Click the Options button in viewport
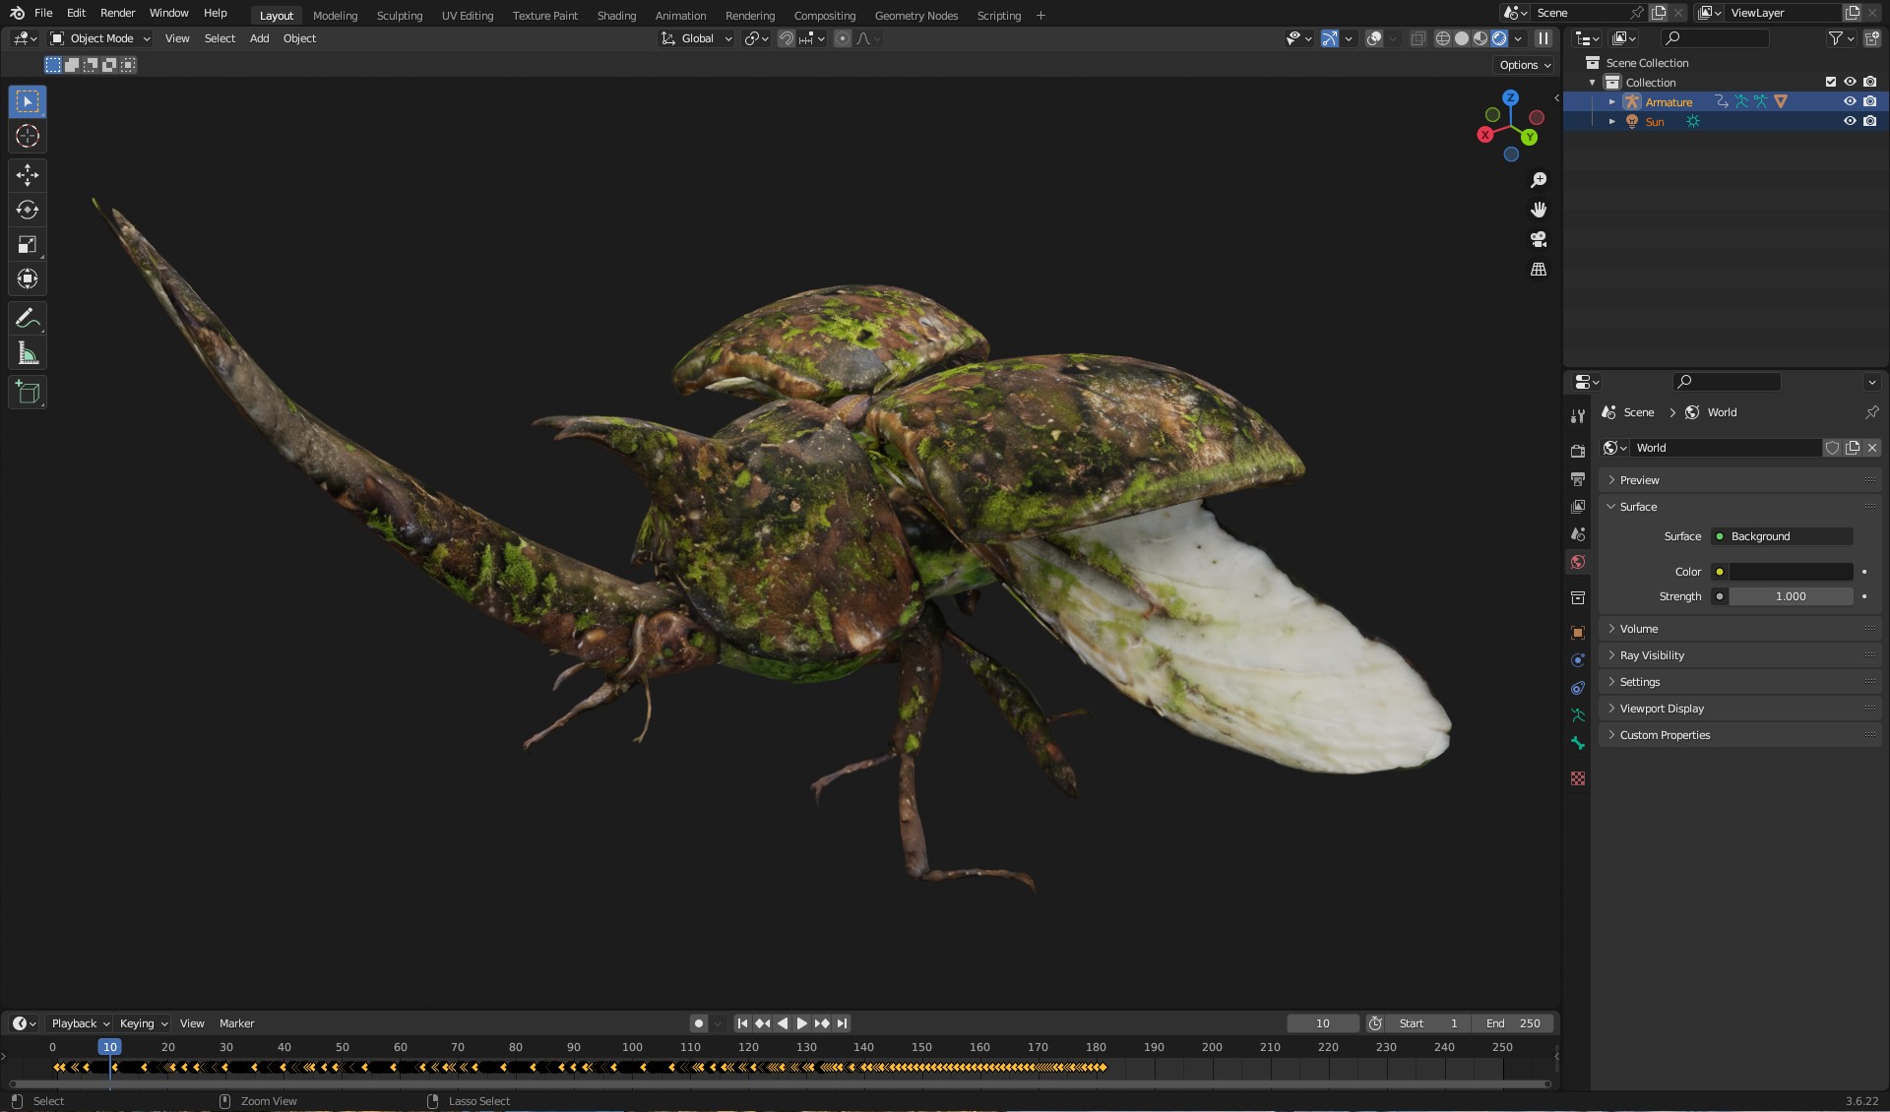Screen dimensions: 1890x1112 click(x=1525, y=65)
